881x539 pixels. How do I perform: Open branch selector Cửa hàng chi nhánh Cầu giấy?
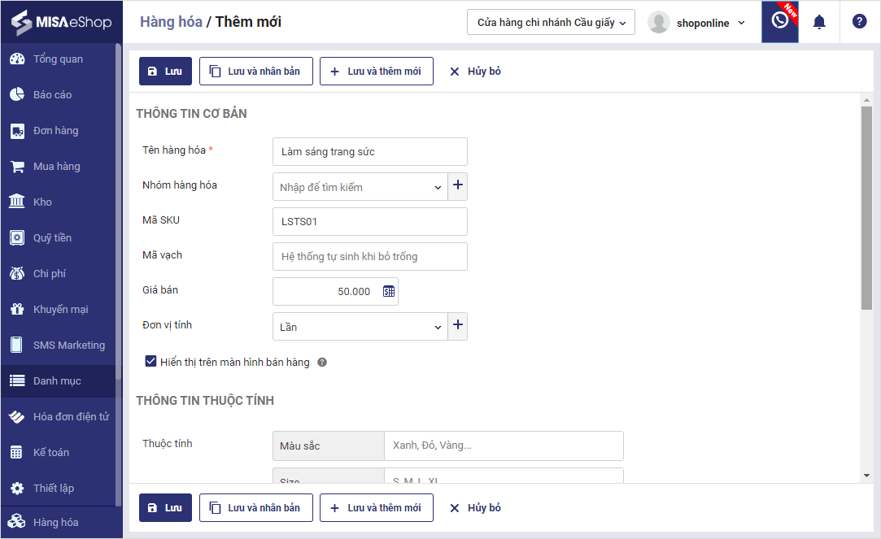point(551,23)
